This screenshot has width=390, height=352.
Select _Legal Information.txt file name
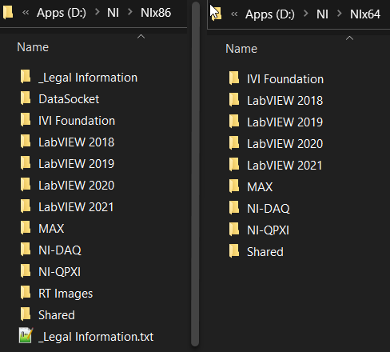96,337
